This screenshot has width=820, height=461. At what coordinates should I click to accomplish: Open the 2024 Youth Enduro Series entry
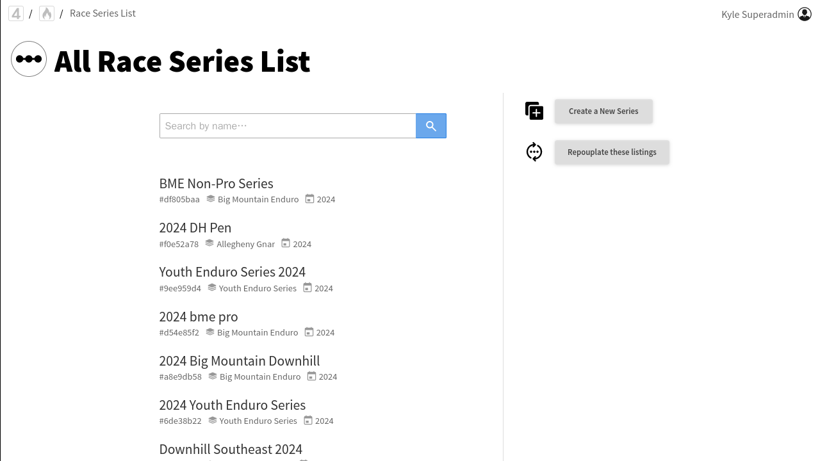232,405
